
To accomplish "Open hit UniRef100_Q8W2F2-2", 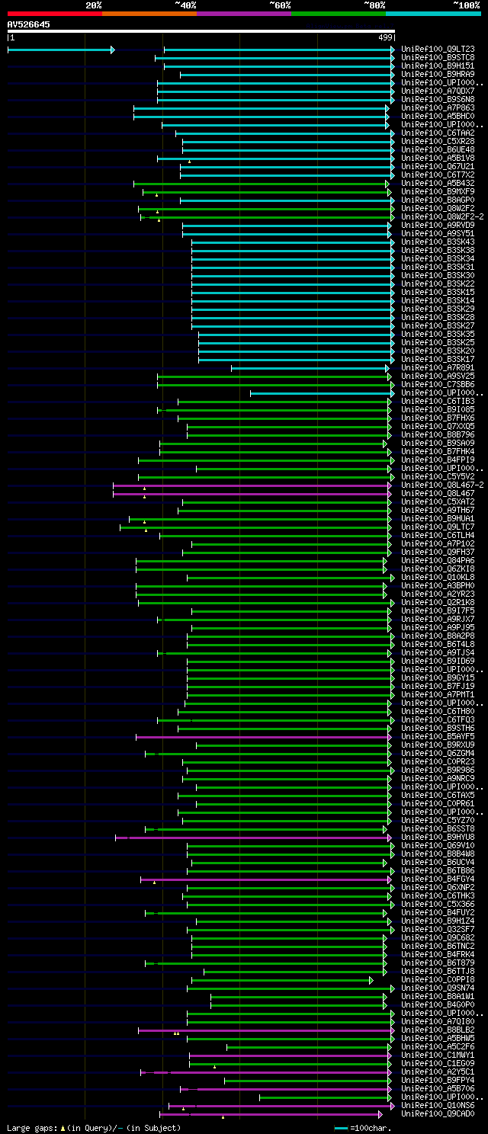I will pyautogui.click(x=442, y=217).
